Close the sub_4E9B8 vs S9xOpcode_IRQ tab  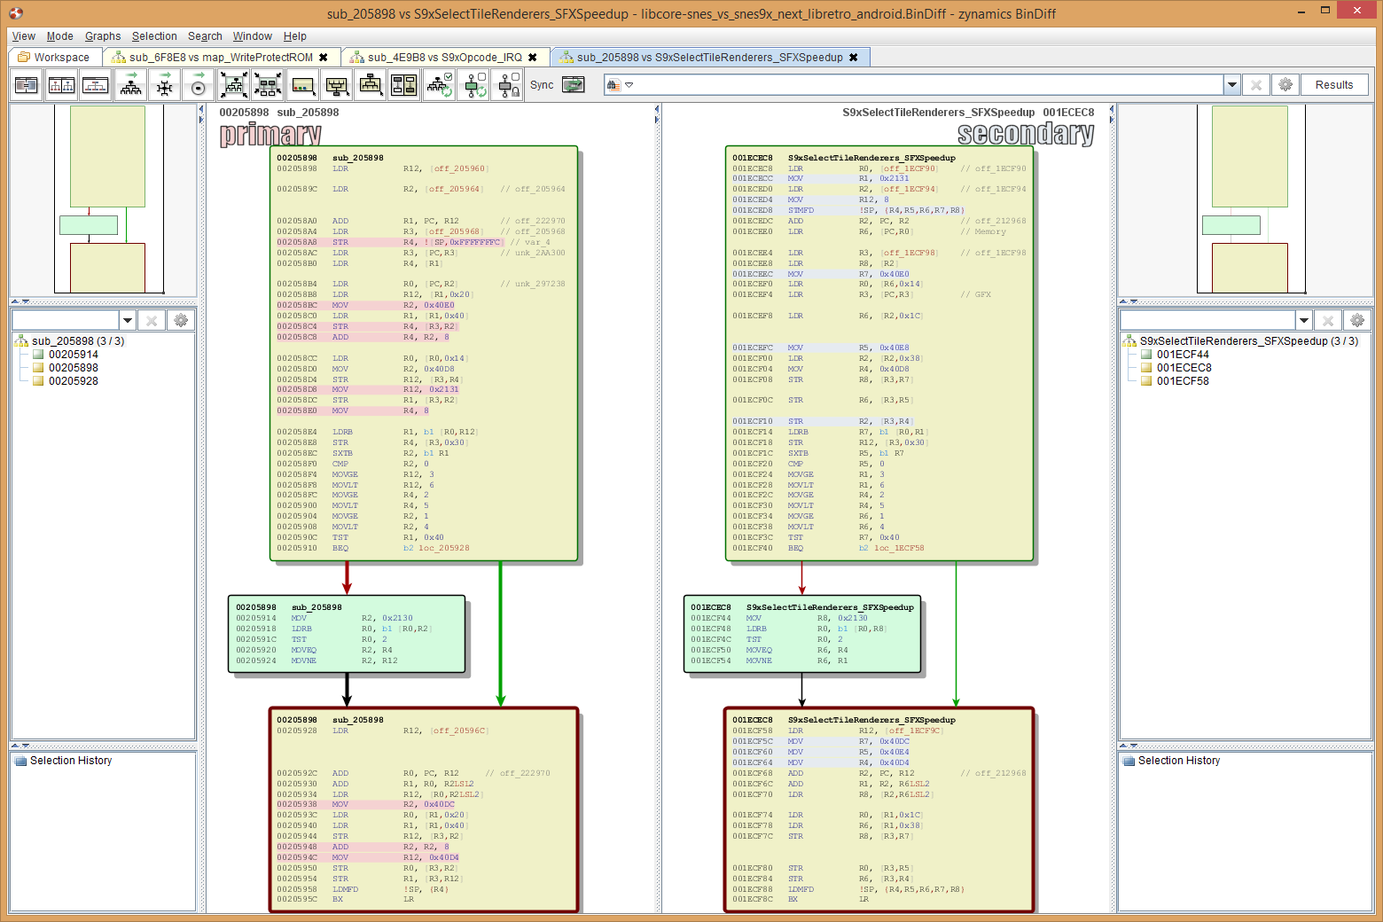(533, 58)
